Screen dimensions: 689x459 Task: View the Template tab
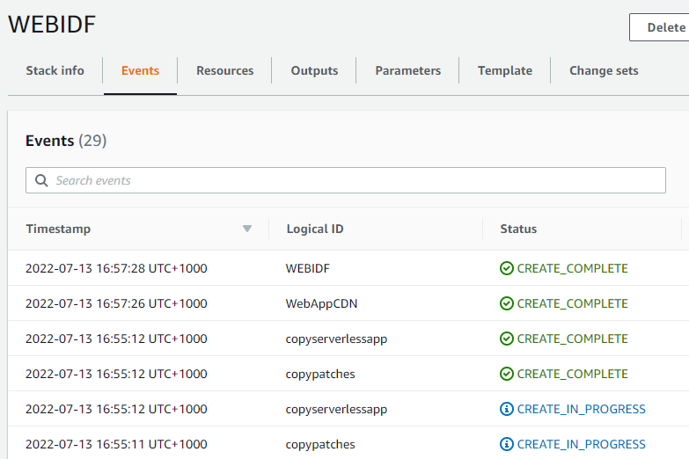point(504,70)
